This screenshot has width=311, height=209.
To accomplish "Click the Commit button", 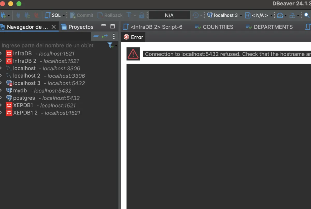I will [x=82, y=15].
